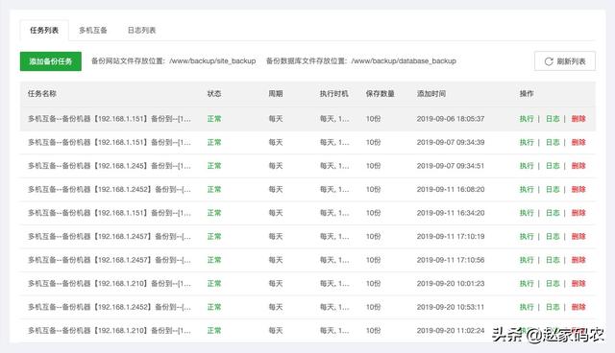
Task: Open 日志 for task added 2019-09-11 17:10:56
Action: [553, 260]
